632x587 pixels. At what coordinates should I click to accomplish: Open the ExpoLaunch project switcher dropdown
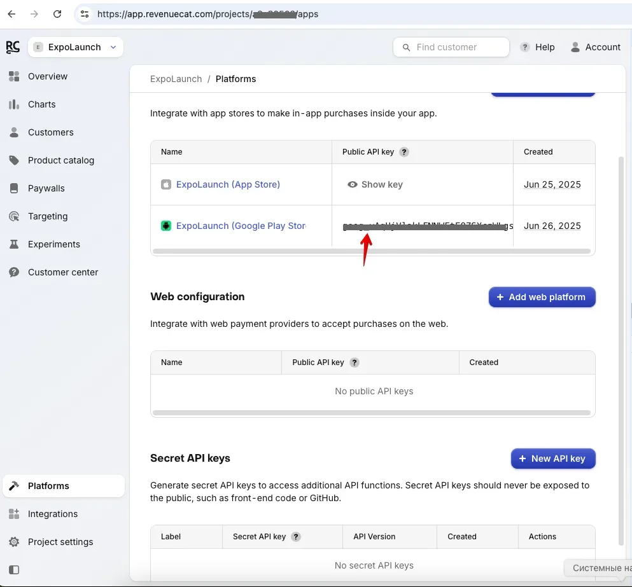75,47
